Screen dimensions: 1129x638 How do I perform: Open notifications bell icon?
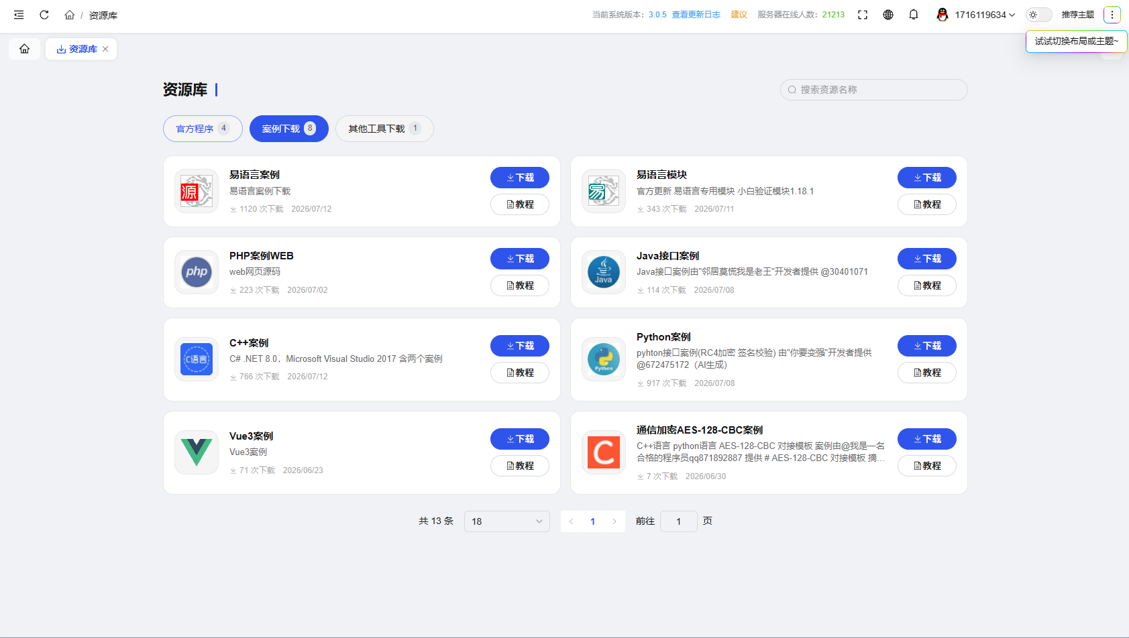point(914,15)
